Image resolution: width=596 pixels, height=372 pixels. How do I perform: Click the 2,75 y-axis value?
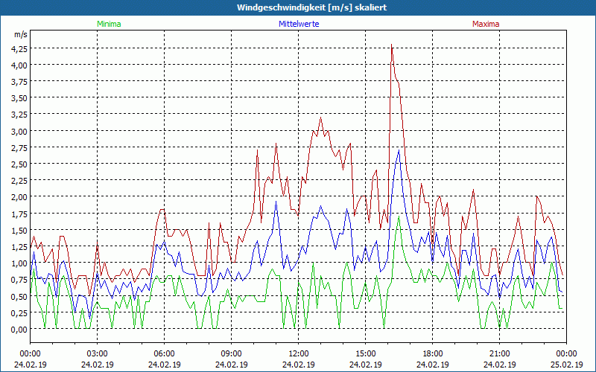[x=21, y=147]
